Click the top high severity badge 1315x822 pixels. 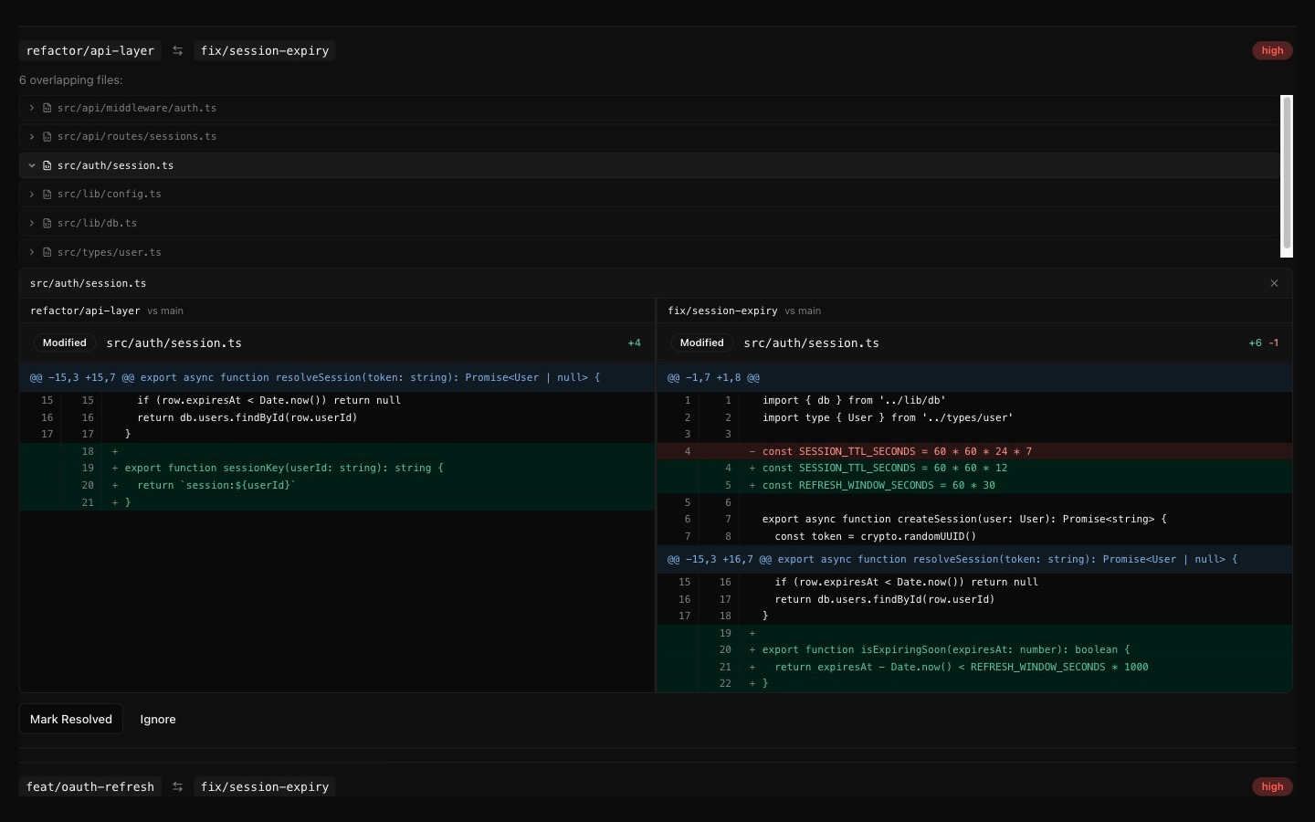[1272, 51]
